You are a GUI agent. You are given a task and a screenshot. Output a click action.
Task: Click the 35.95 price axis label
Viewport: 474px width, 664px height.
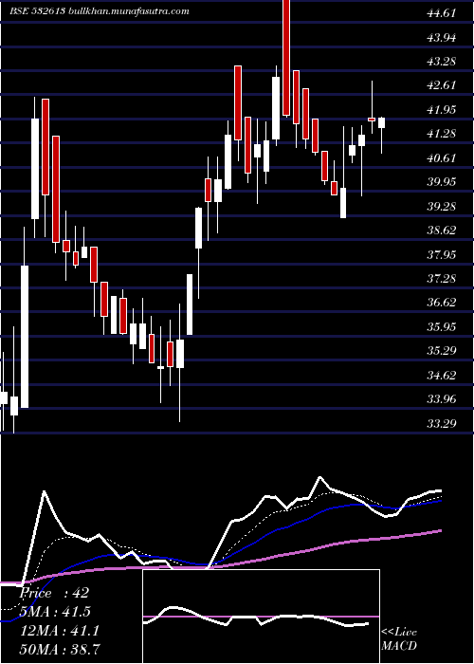coord(442,326)
